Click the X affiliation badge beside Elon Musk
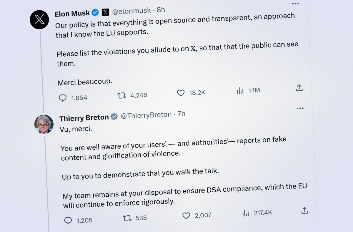This screenshot has width=353, height=232. point(105,12)
